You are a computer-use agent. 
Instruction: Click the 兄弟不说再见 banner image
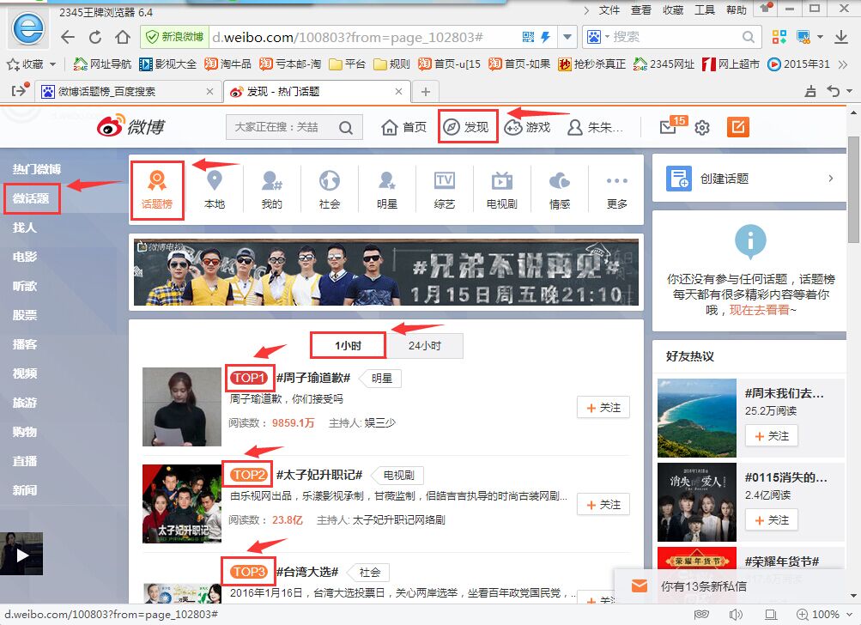tap(386, 272)
